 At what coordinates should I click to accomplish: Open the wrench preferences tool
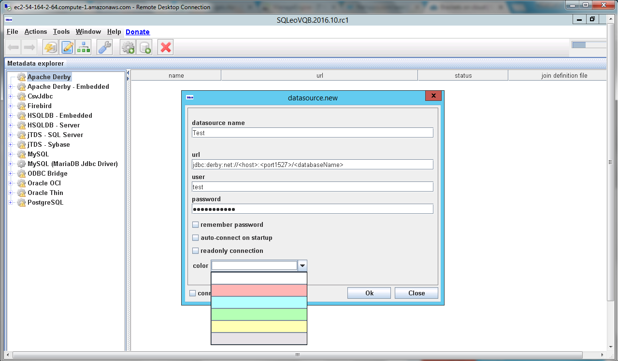pyautogui.click(x=104, y=47)
